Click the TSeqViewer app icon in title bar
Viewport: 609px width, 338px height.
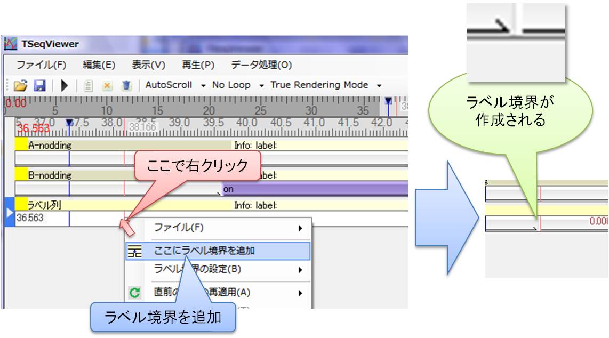point(11,44)
